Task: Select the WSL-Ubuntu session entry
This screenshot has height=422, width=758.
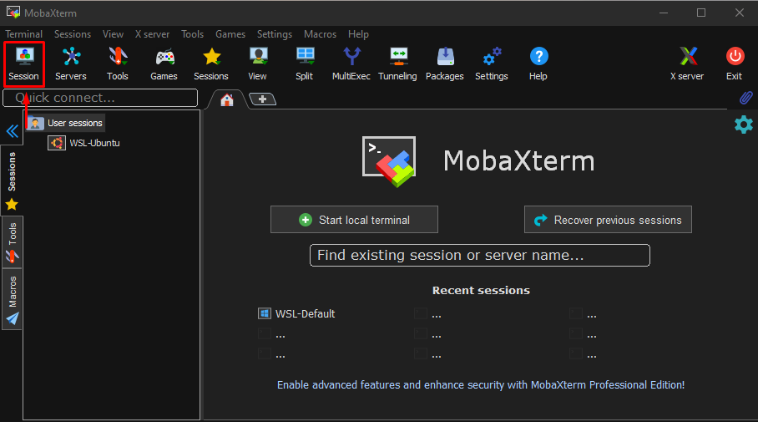Action: tap(93, 143)
